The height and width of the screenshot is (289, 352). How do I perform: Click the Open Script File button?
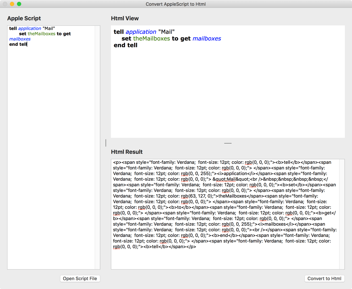(x=80, y=278)
